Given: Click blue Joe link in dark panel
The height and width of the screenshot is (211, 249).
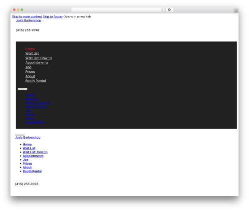Looking at the screenshot, I should click(x=28, y=110).
